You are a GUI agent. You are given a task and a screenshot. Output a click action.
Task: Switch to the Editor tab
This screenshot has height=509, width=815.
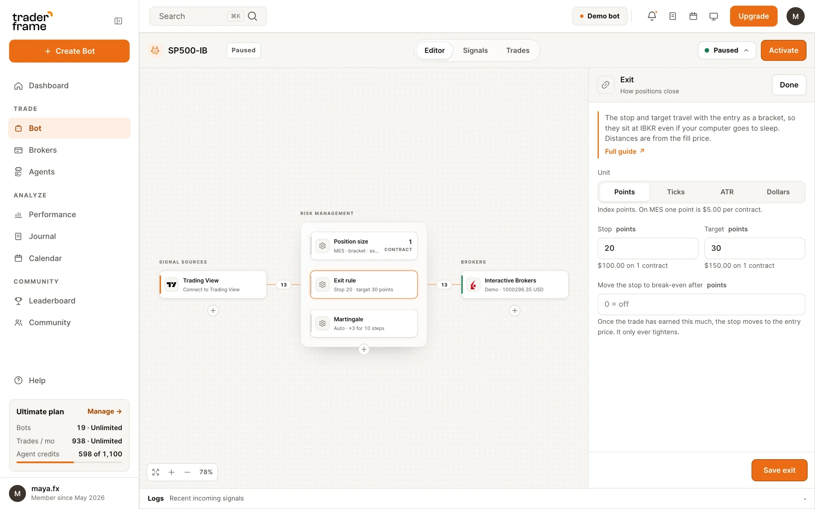[x=434, y=50]
